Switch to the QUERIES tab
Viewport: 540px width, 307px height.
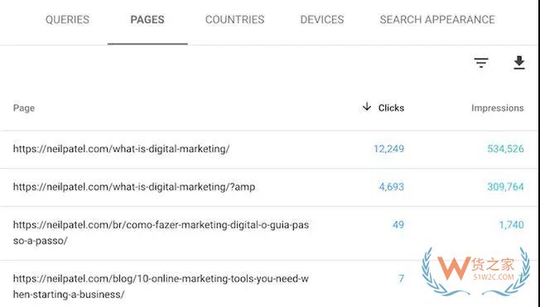coord(68,20)
